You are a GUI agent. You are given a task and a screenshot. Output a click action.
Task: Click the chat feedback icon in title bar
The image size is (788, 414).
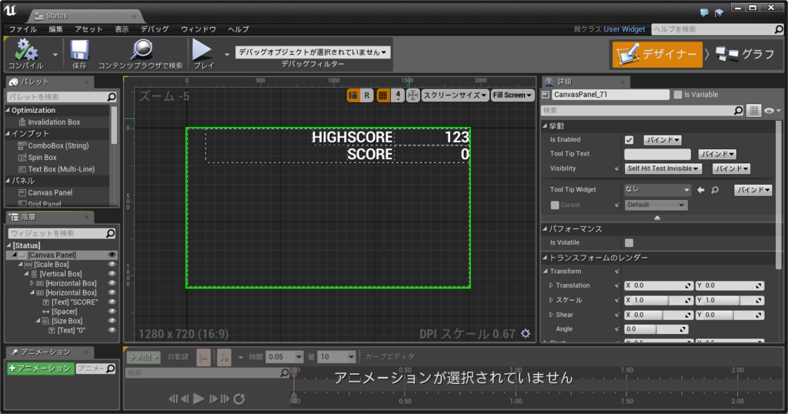(x=704, y=12)
